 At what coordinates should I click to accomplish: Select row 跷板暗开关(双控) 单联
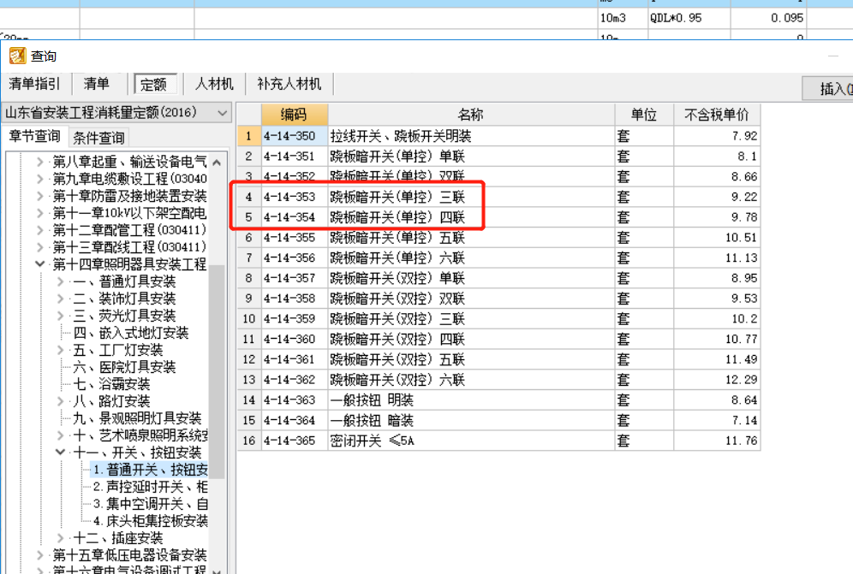[x=498, y=278]
